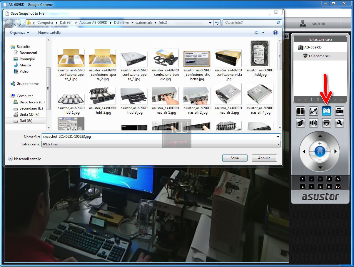Click the Nome file text field

pyautogui.click(x=158, y=137)
